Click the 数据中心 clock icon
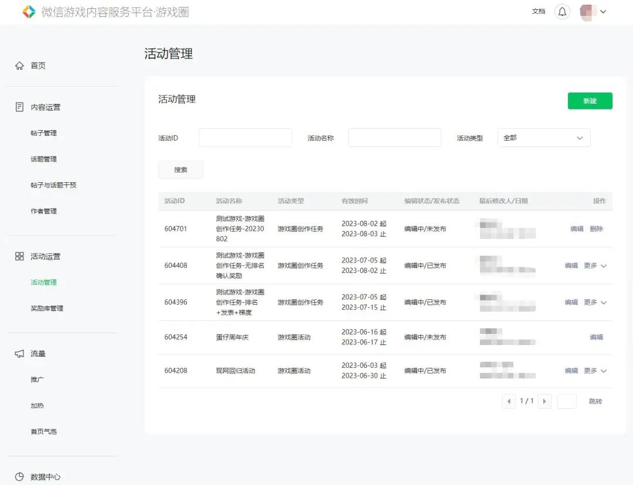The height and width of the screenshot is (485, 633). pyautogui.click(x=19, y=476)
